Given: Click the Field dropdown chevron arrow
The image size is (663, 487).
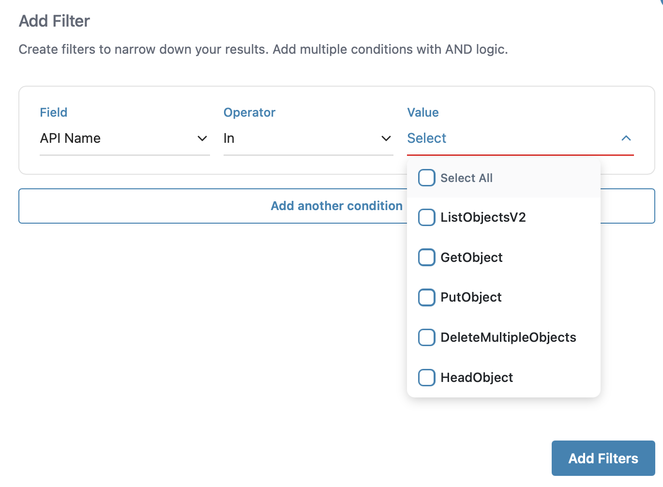Looking at the screenshot, I should (x=202, y=138).
